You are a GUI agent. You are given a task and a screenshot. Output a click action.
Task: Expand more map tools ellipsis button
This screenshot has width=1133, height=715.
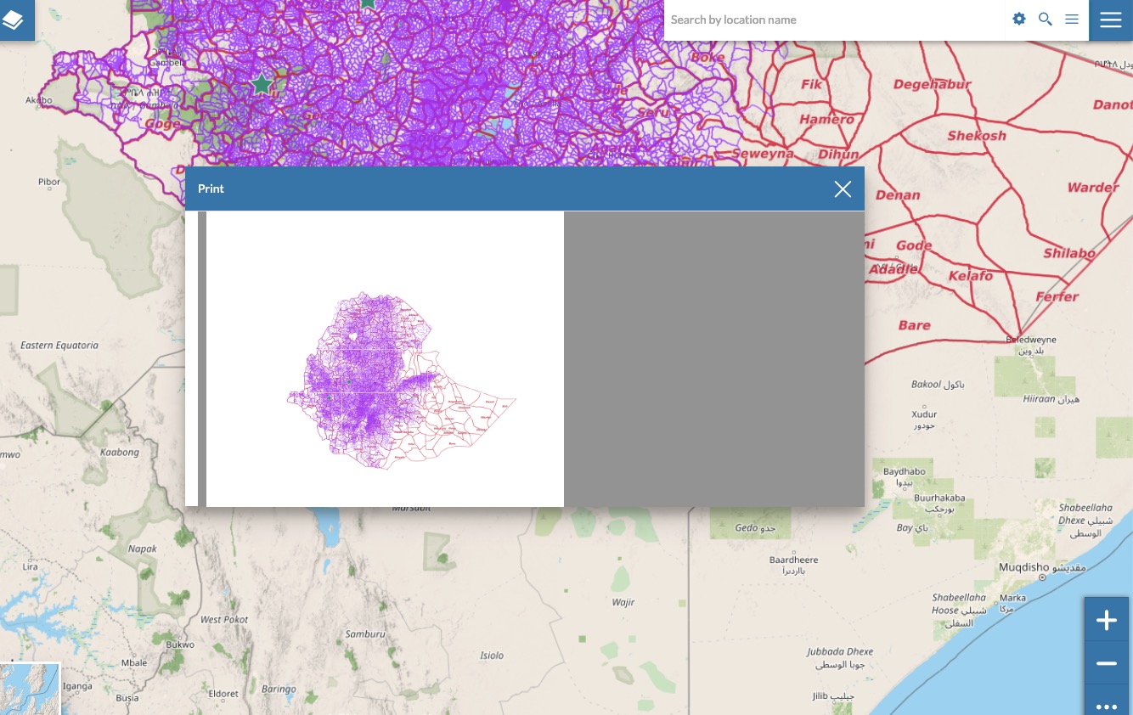(x=1107, y=703)
